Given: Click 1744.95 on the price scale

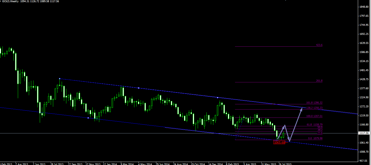Looking at the screenshot, I should pyautogui.click(x=364, y=25).
